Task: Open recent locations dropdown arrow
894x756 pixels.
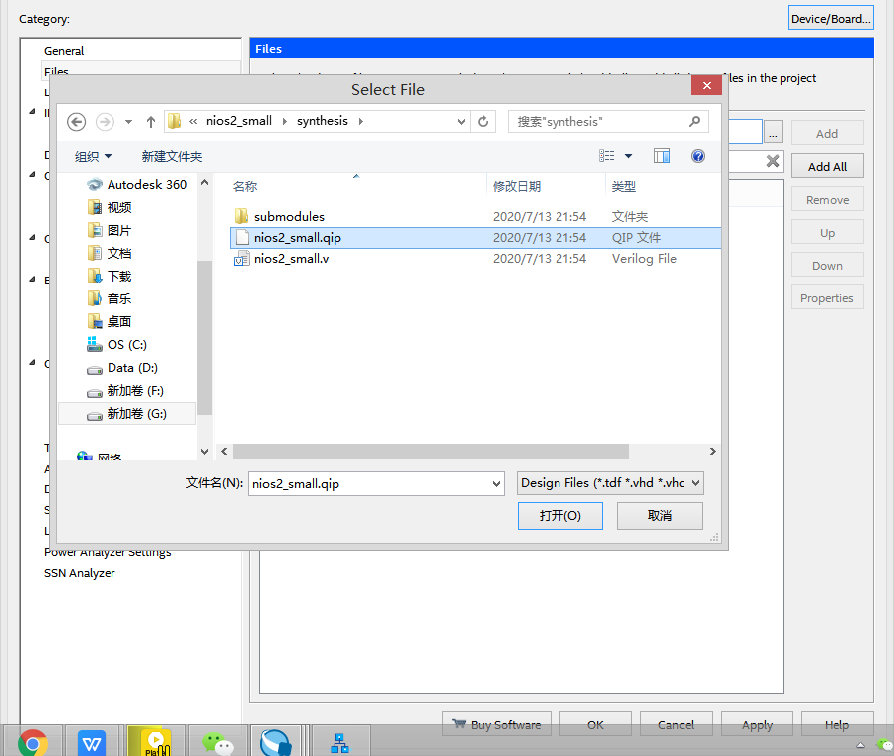Action: pos(128,122)
